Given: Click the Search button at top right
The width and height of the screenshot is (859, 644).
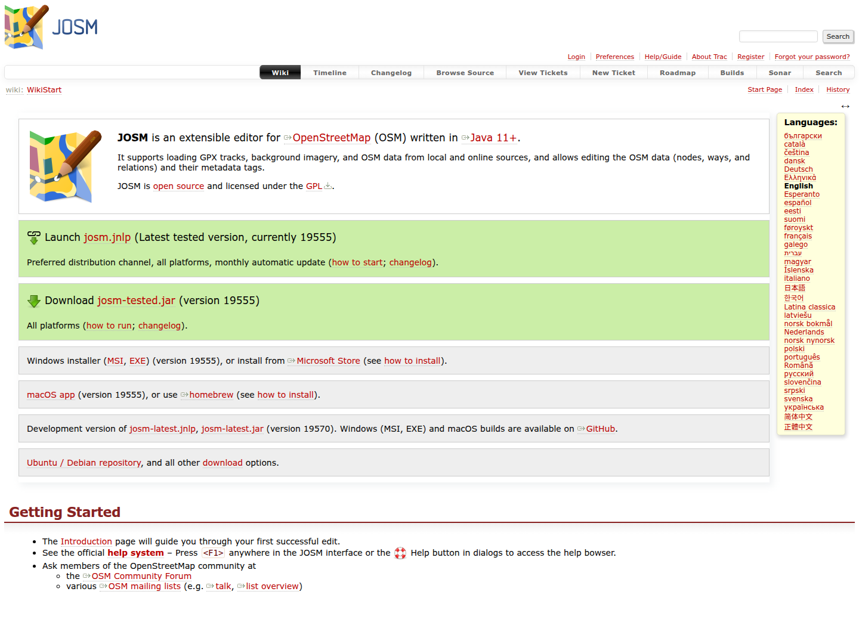Looking at the screenshot, I should (838, 36).
